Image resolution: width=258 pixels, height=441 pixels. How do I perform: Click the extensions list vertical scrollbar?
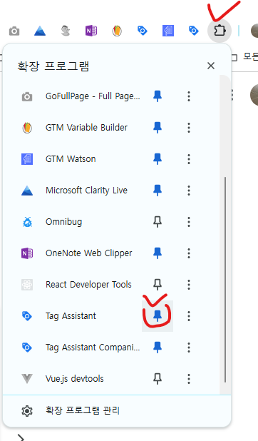[x=225, y=280]
